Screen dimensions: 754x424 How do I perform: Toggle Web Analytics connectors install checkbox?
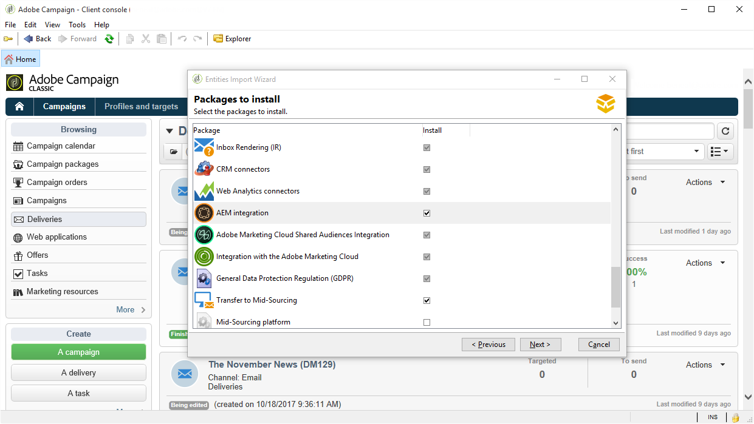427,191
